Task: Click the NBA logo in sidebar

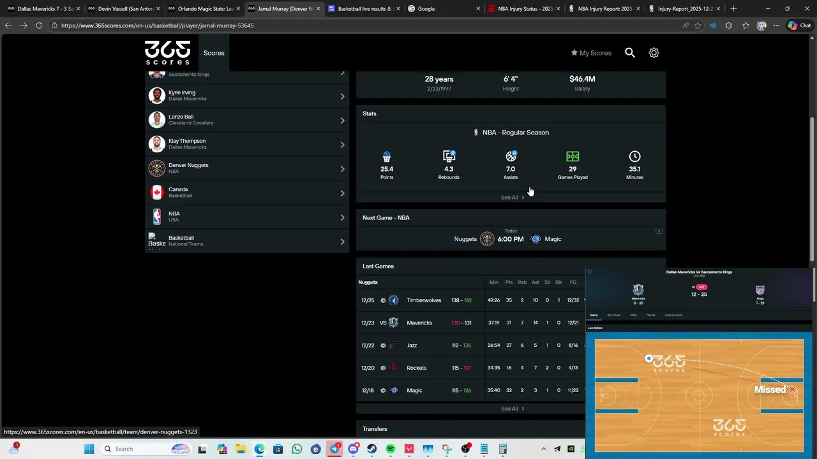Action: 157,217
